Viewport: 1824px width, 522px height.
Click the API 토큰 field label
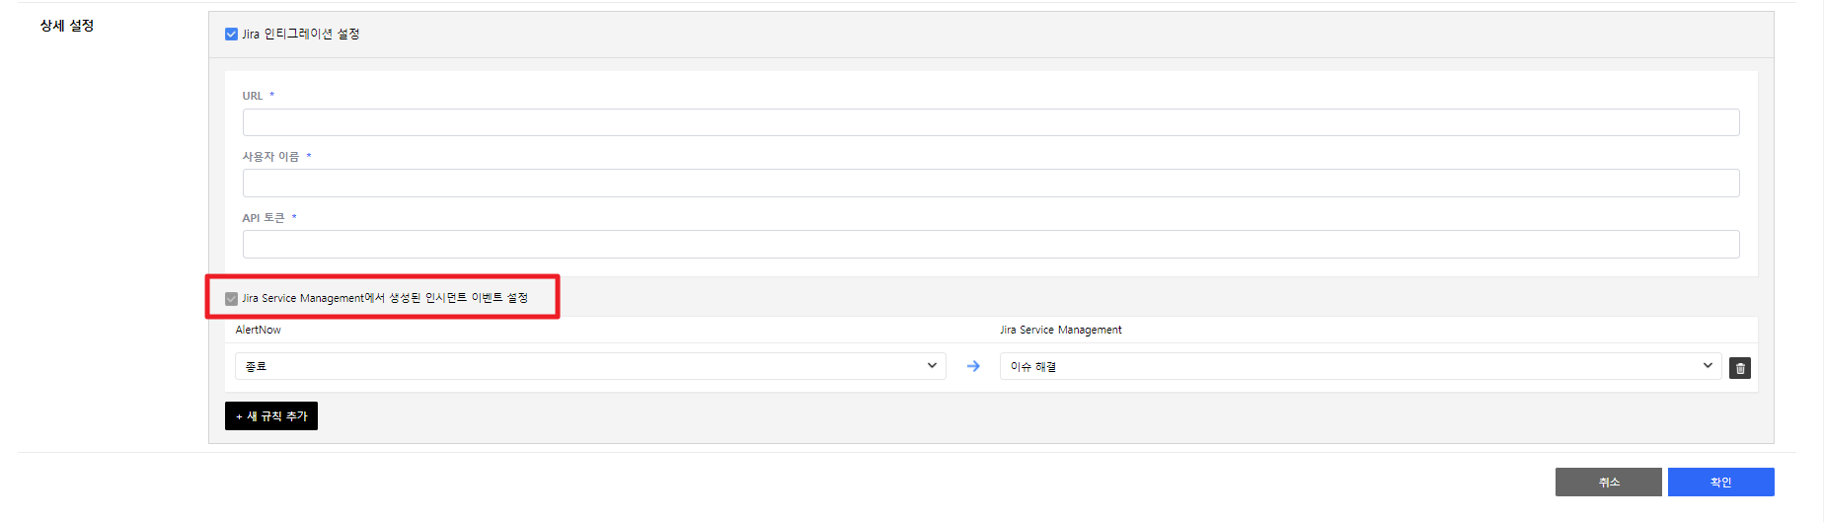click(x=264, y=218)
